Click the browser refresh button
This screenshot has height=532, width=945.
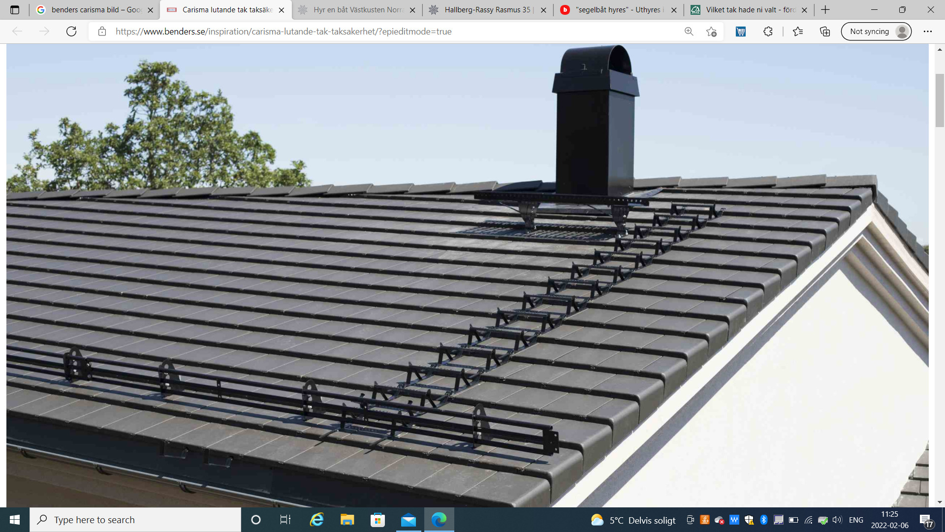click(71, 32)
